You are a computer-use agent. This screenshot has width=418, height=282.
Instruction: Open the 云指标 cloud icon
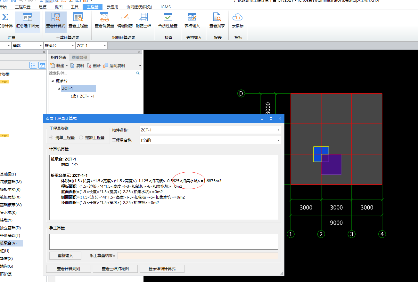(x=238, y=17)
